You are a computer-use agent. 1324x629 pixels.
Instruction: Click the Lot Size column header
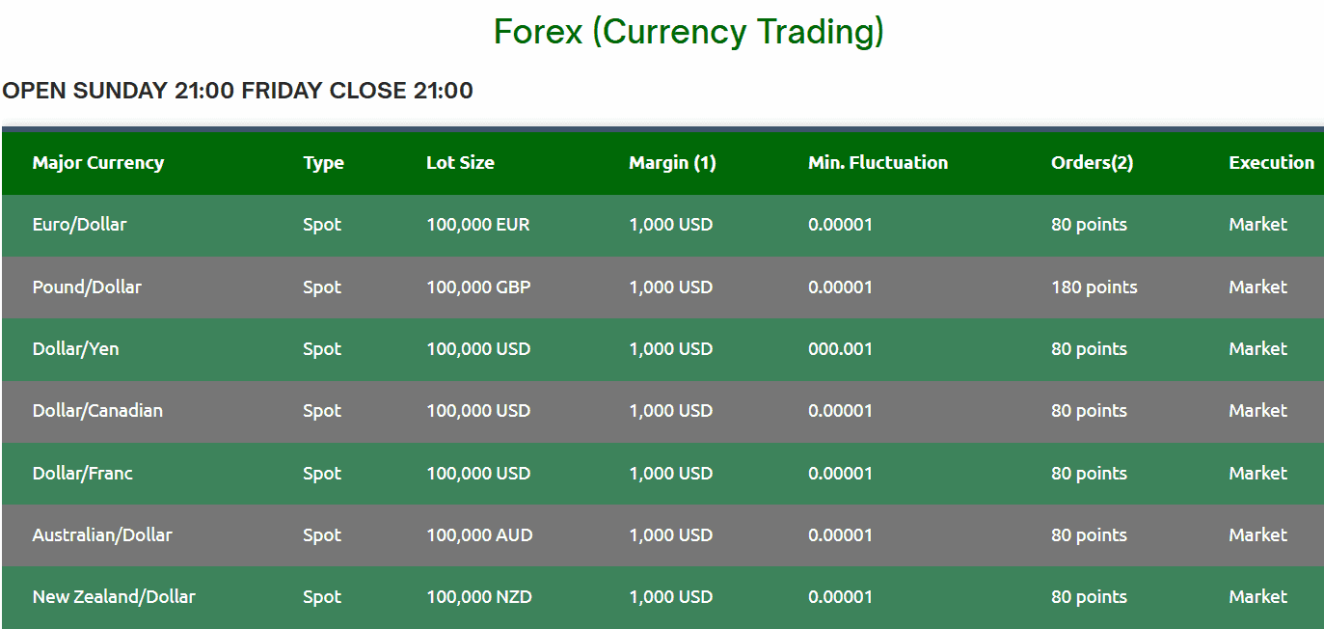pyautogui.click(x=460, y=163)
